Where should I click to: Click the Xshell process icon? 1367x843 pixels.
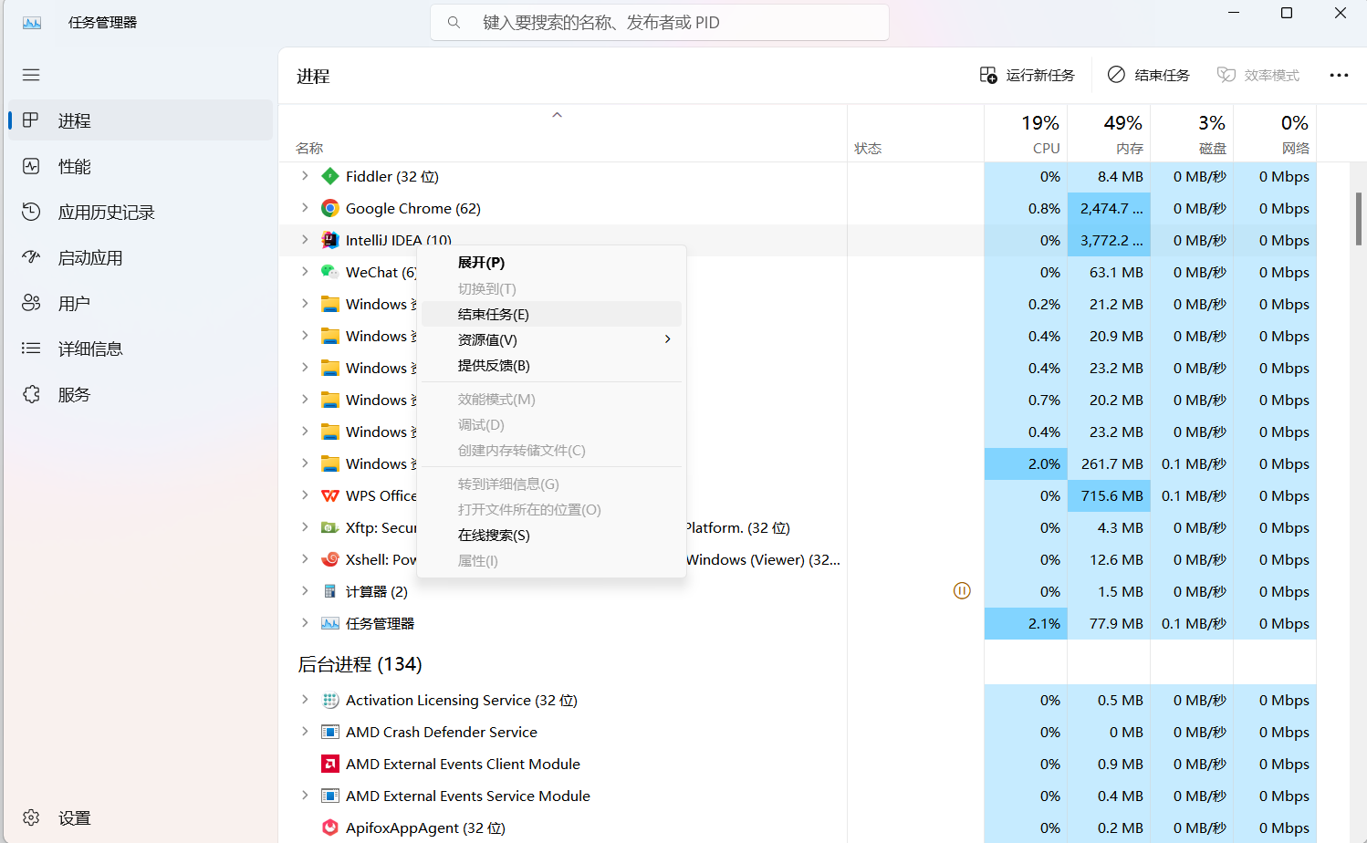point(330,559)
